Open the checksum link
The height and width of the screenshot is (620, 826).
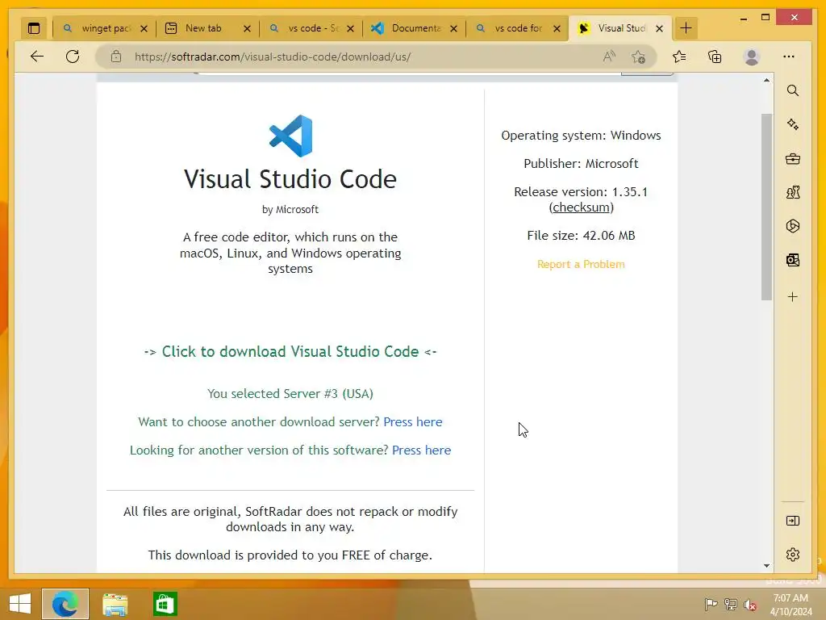pos(581,207)
